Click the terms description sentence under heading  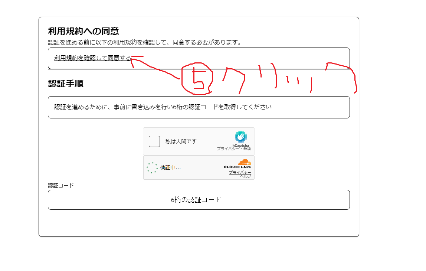[x=145, y=42]
